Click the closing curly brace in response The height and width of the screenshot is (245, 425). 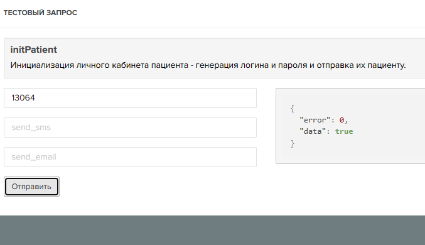[292, 143]
